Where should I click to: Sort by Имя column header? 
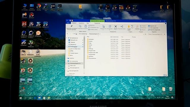pyautogui.click(x=88, y=37)
